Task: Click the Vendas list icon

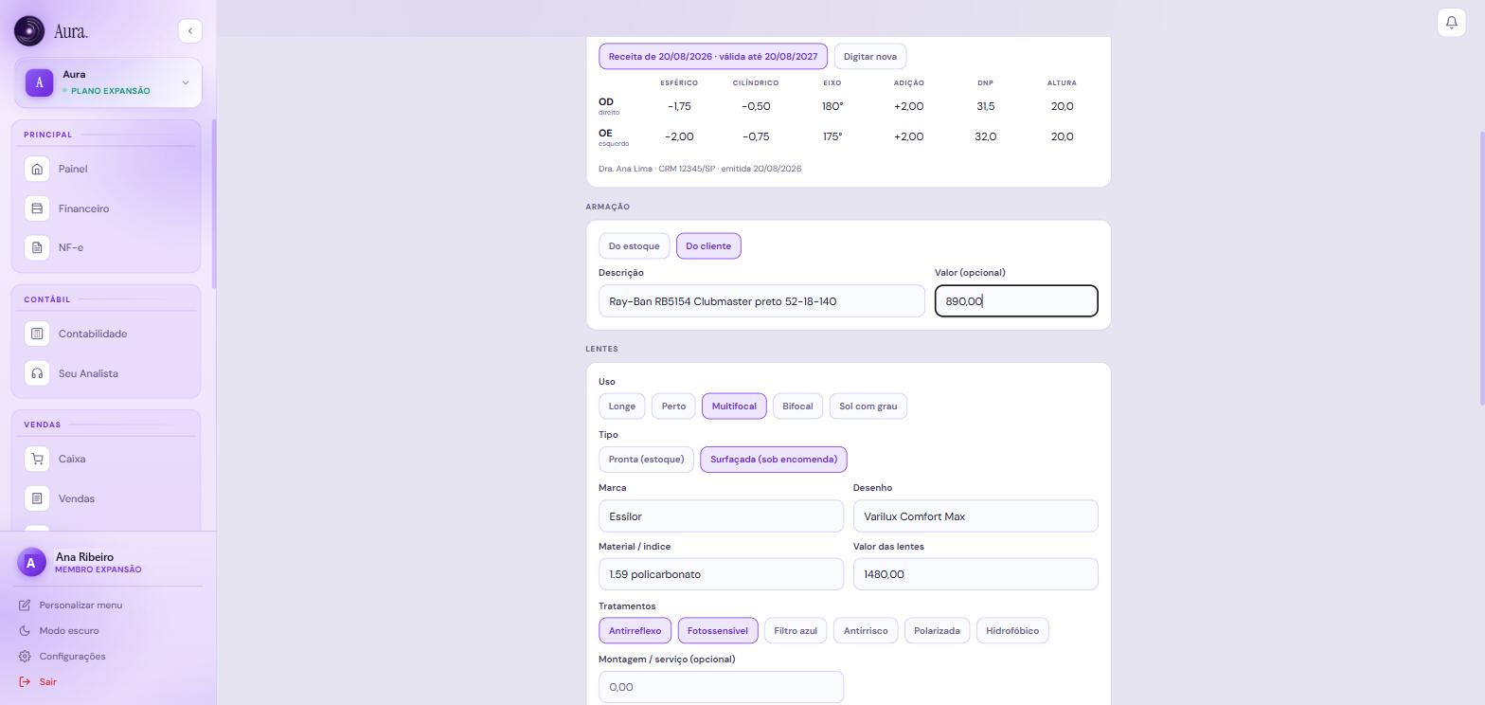Action: [37, 498]
